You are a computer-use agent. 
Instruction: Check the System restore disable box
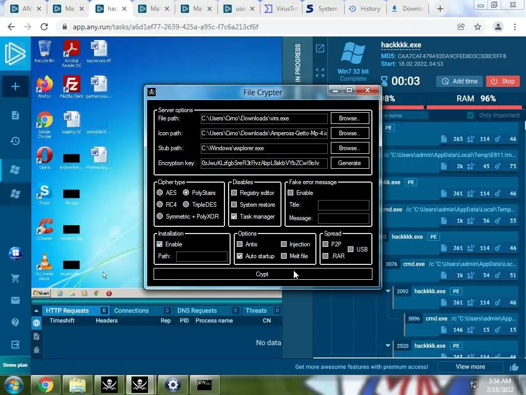pyautogui.click(x=234, y=204)
